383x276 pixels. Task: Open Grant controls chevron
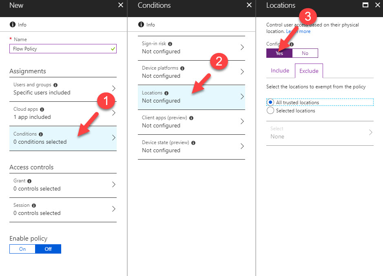113,184
